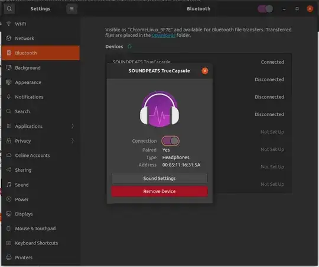Click the Sound music note icon

tap(8, 185)
